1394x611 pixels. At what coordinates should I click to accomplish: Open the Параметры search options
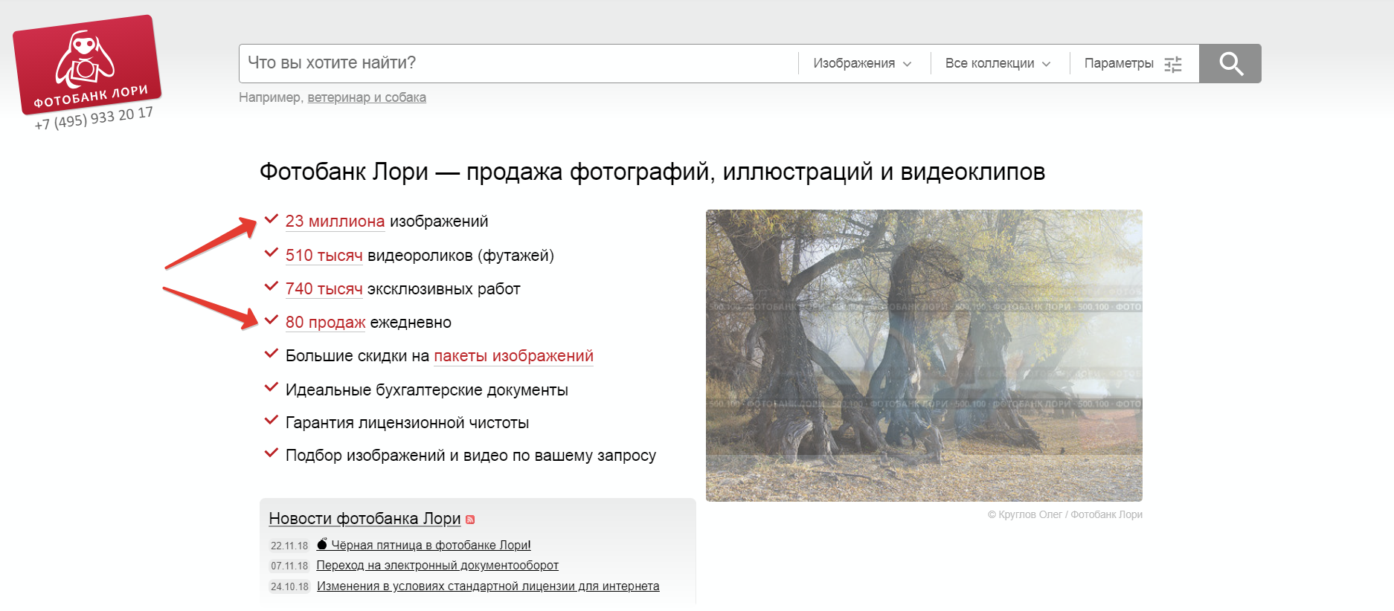1119,64
